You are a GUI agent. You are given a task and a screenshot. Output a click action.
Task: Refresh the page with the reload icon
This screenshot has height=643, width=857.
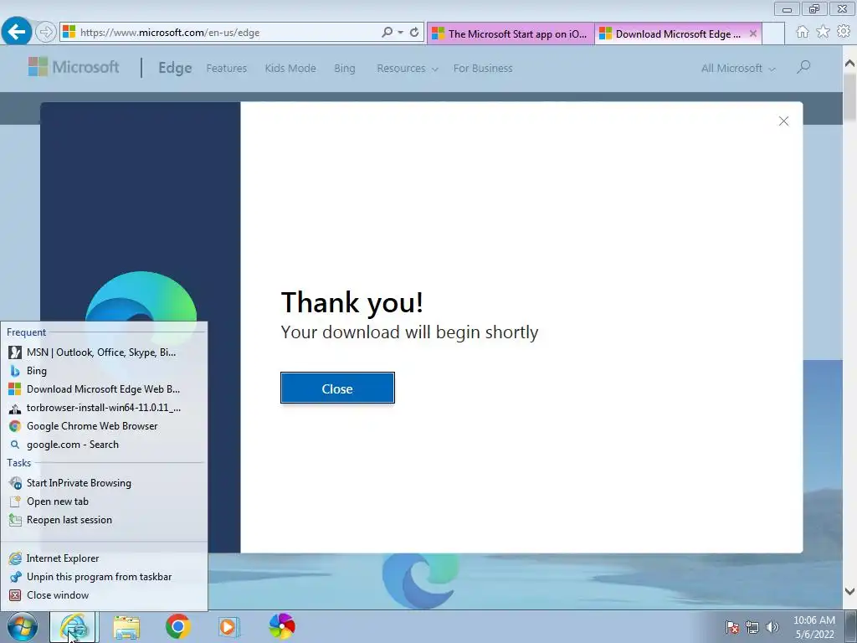point(414,33)
